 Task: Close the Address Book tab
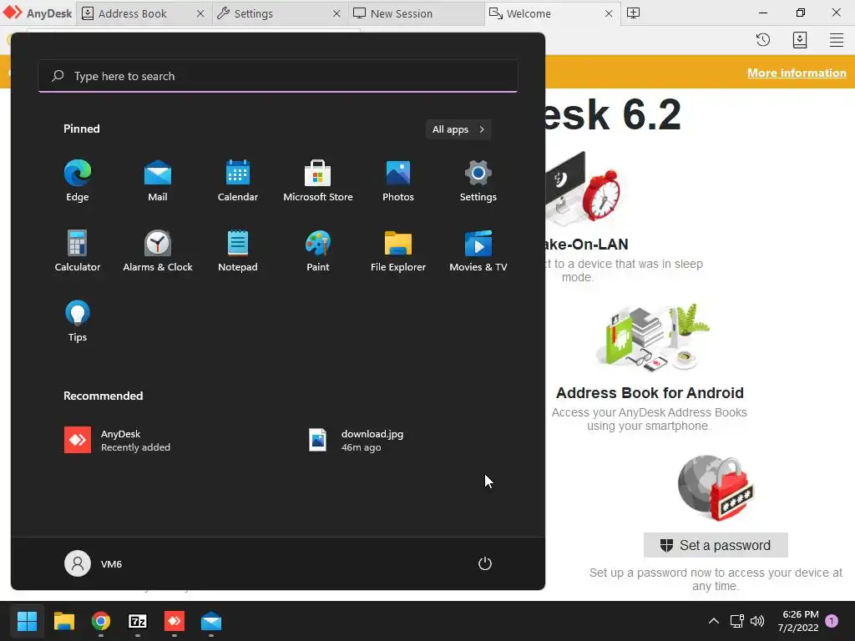click(x=200, y=13)
